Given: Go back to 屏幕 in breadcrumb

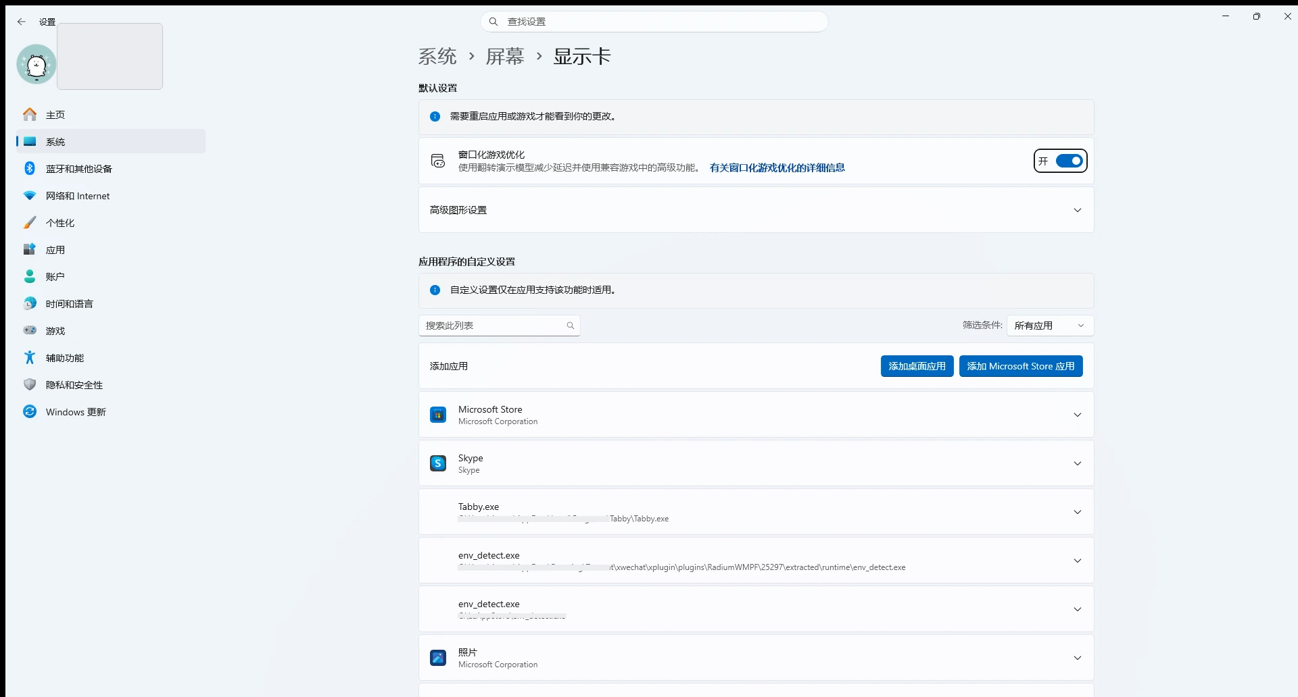Looking at the screenshot, I should click(505, 56).
